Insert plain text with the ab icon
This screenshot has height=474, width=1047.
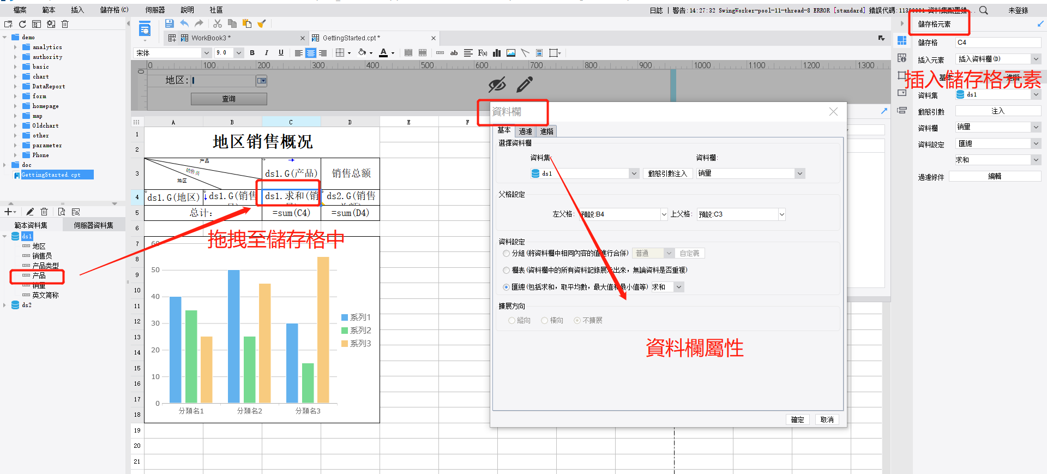pyautogui.click(x=454, y=53)
